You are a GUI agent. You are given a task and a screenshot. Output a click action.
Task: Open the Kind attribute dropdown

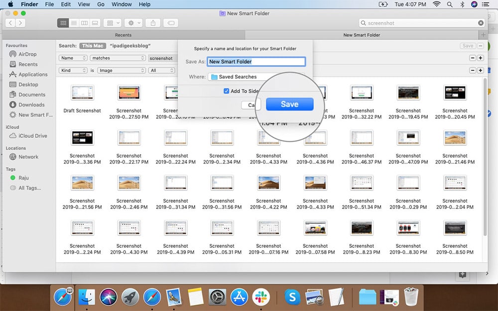coord(73,70)
